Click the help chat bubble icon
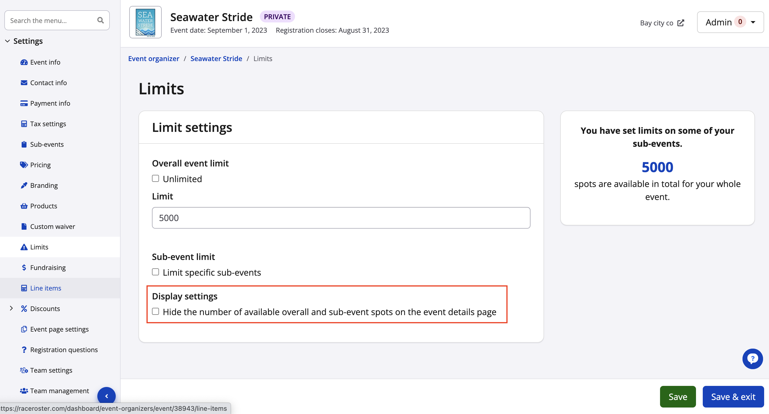 coord(752,359)
